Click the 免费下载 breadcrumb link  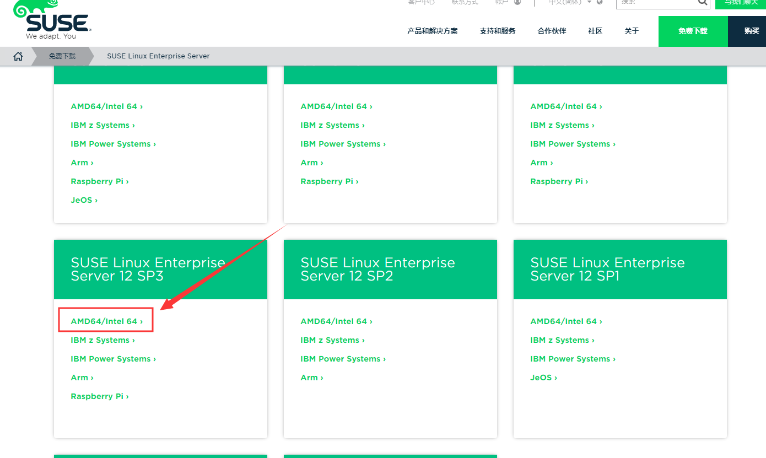point(62,56)
